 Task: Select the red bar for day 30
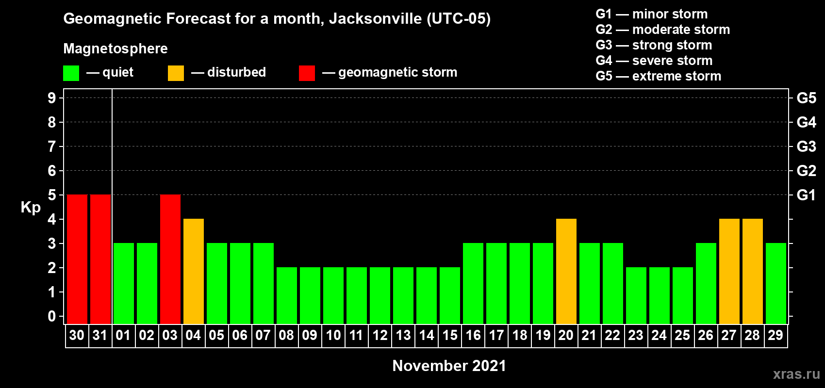(77, 259)
